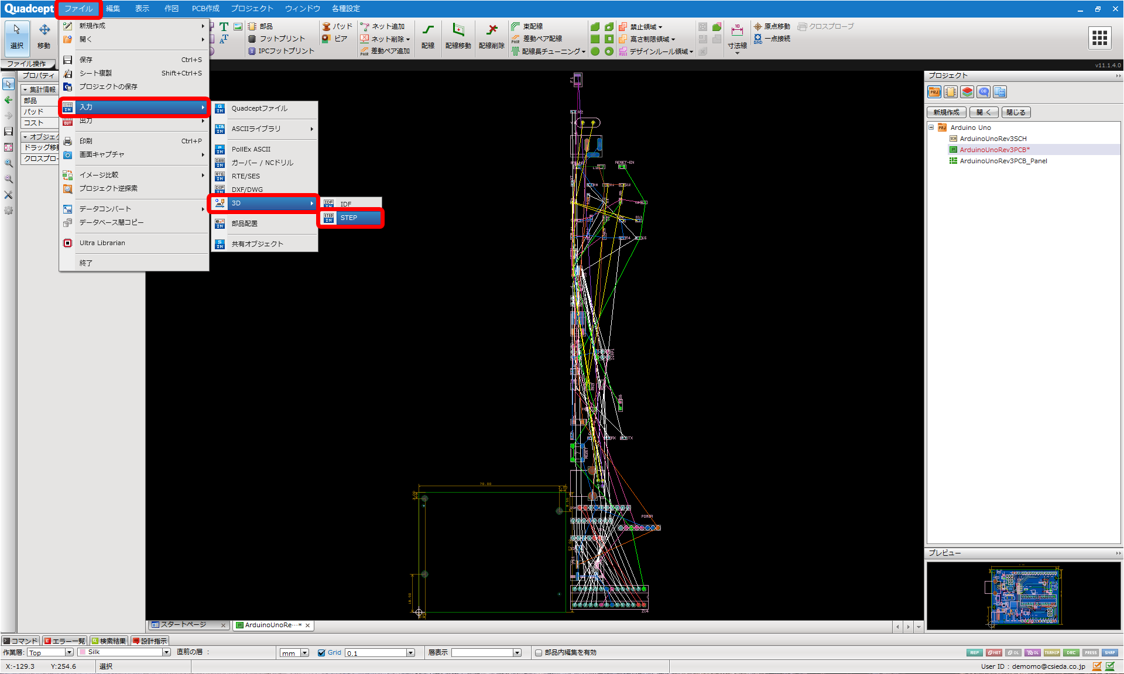Select the 配線削除 (delete route) tool
The image size is (1124, 674).
[x=491, y=37]
